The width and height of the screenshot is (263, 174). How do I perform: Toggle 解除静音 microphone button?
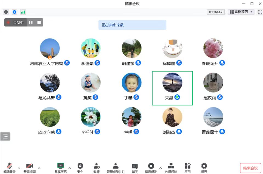10,166
